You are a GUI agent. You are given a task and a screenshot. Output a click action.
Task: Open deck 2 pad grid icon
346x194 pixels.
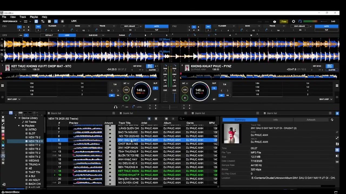[x=337, y=86]
